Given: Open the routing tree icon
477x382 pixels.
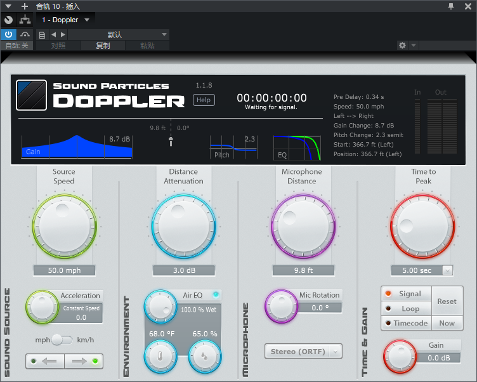Looking at the screenshot, I should (25, 20).
